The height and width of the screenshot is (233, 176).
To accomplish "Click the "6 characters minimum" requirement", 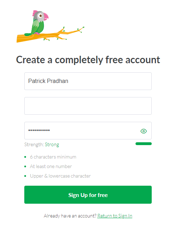I will click(x=53, y=157).
